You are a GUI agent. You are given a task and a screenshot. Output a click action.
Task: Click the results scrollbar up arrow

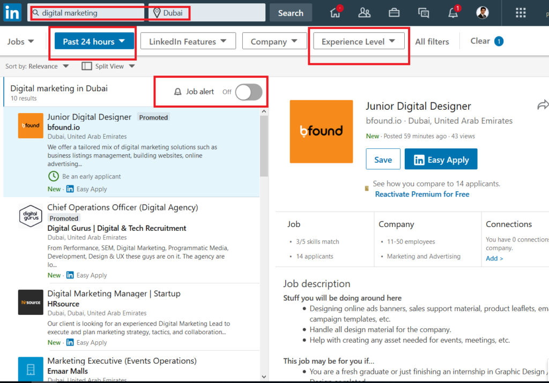point(264,111)
